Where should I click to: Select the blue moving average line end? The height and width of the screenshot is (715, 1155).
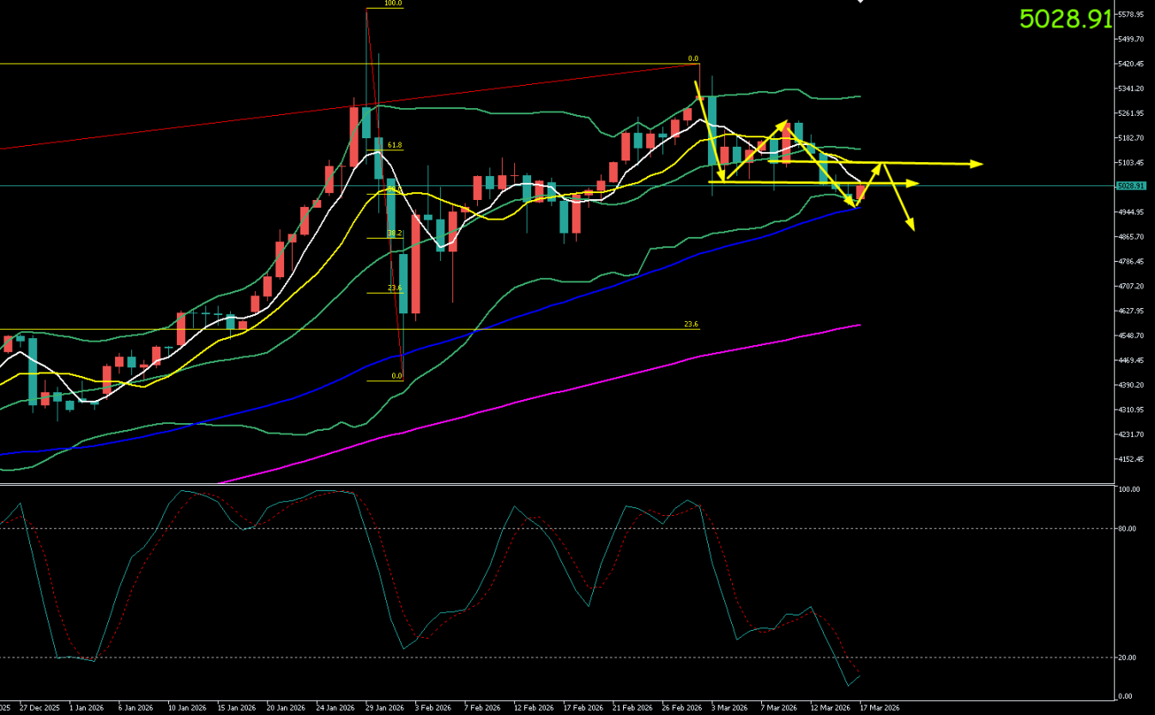coord(858,207)
